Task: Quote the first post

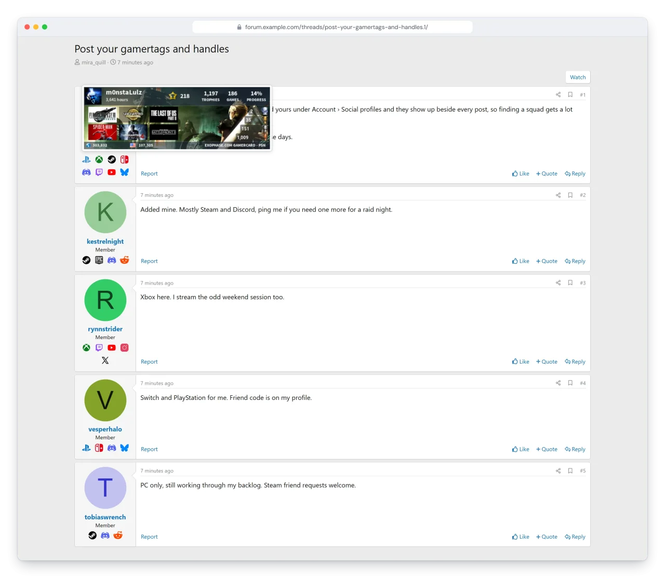Action: click(547, 174)
